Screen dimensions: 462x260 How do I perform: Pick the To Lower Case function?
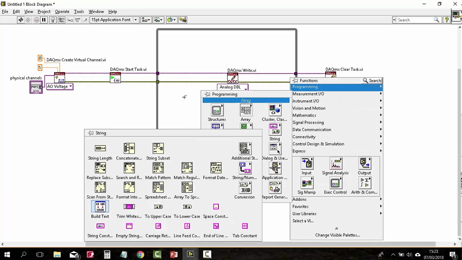tap(187, 207)
